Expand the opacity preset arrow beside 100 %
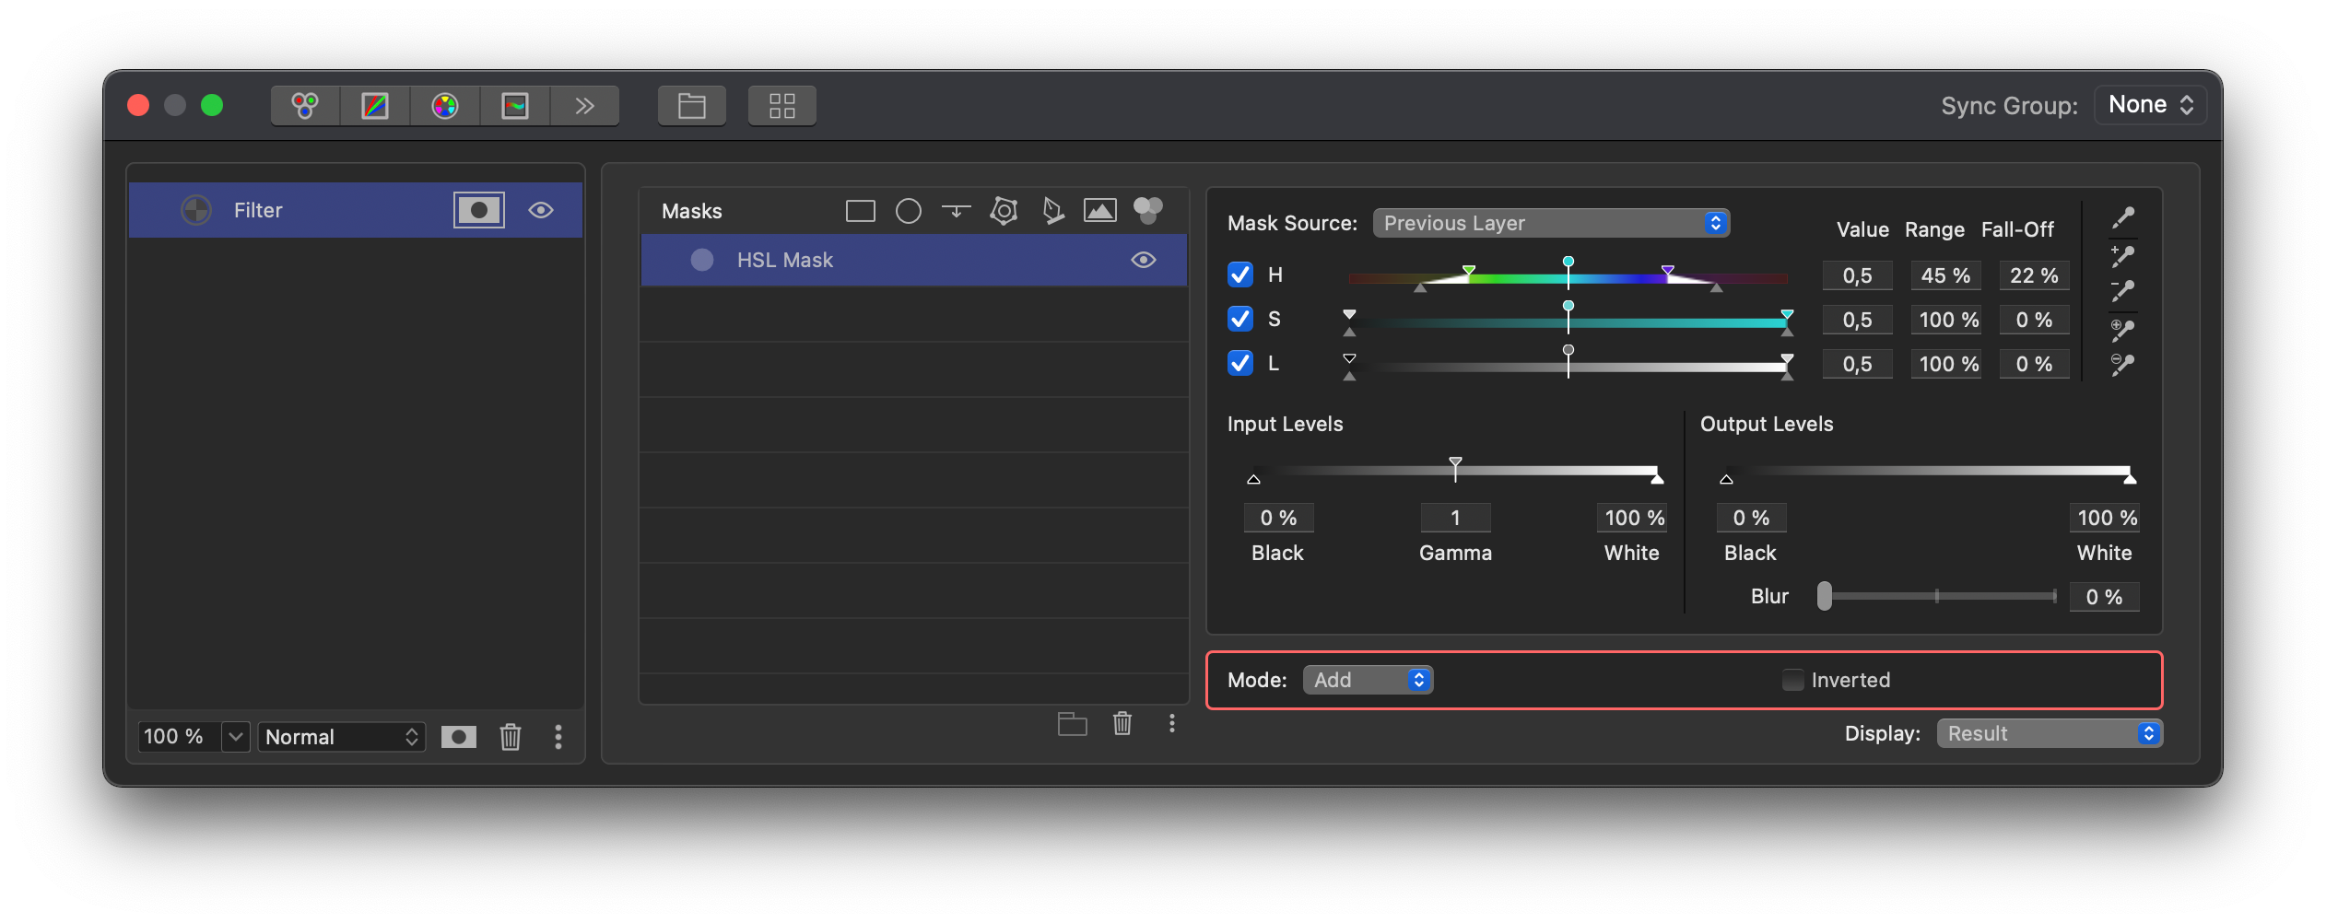The height and width of the screenshot is (923, 2326). [x=236, y=737]
